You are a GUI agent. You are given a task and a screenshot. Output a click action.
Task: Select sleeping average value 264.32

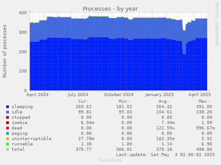coord(164,107)
